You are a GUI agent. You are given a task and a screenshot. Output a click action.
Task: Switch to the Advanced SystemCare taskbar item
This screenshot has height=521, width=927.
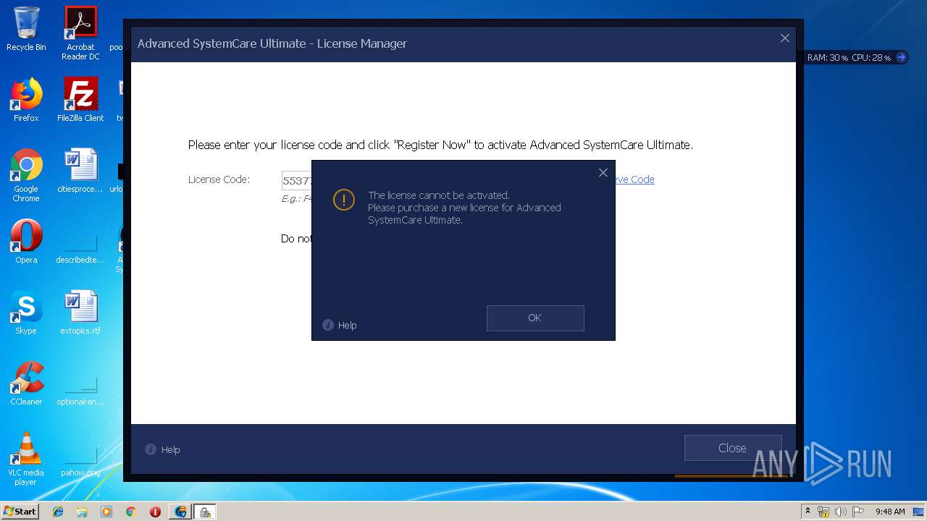tap(180, 512)
